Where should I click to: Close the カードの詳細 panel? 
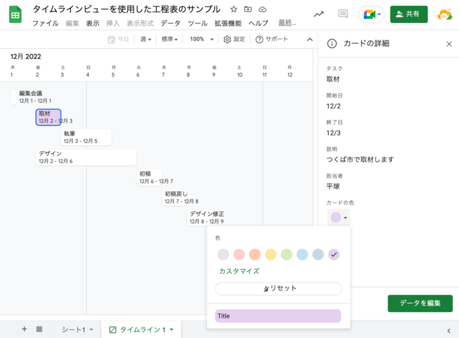[449, 44]
